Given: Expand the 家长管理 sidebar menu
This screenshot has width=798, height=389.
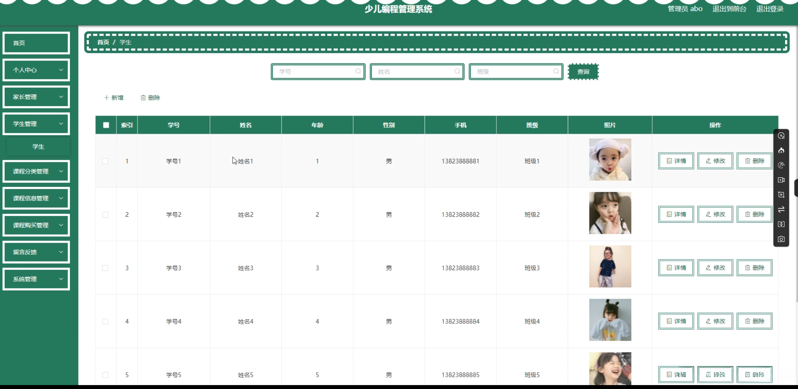Looking at the screenshot, I should (36, 97).
